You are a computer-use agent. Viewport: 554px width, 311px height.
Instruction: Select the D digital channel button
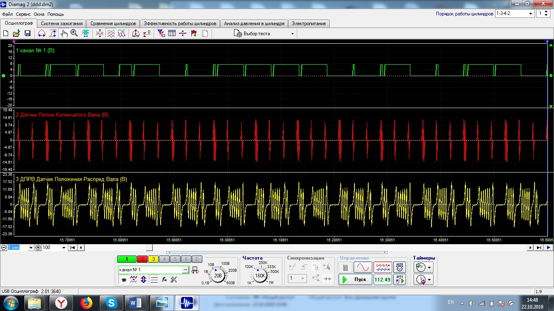click(197, 259)
